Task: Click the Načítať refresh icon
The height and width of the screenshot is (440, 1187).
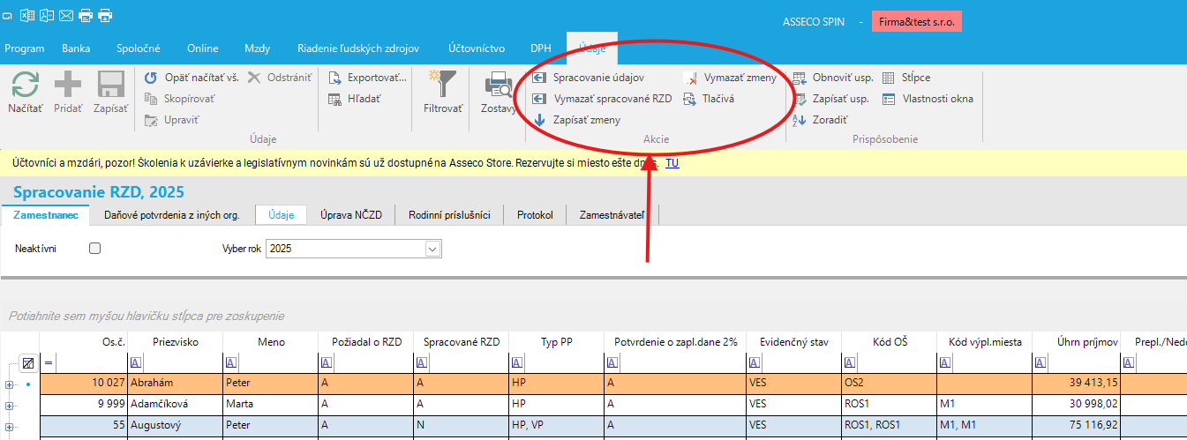Action: (x=25, y=86)
